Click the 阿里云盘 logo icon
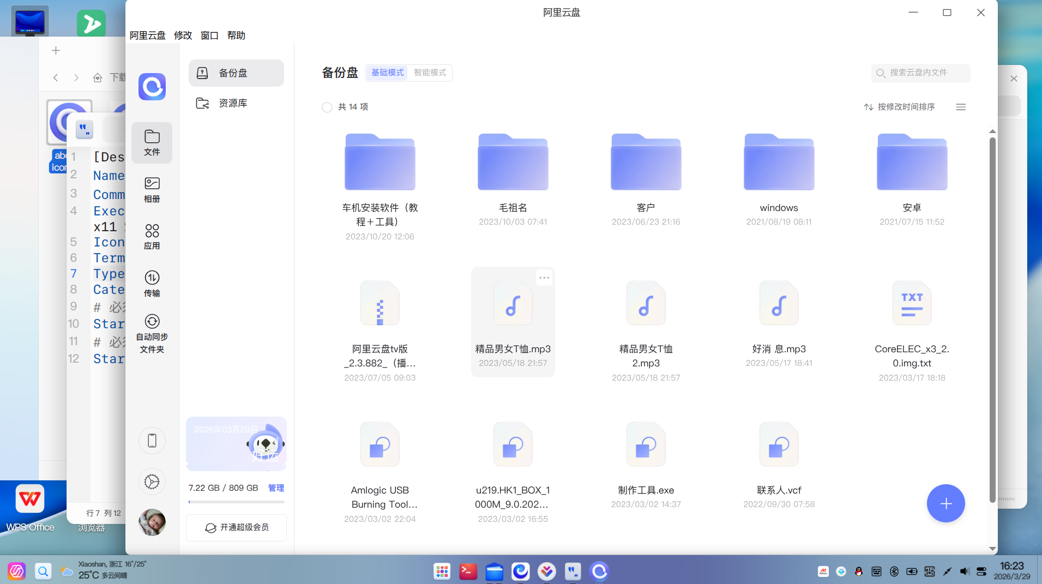This screenshot has width=1042, height=584. (x=152, y=87)
